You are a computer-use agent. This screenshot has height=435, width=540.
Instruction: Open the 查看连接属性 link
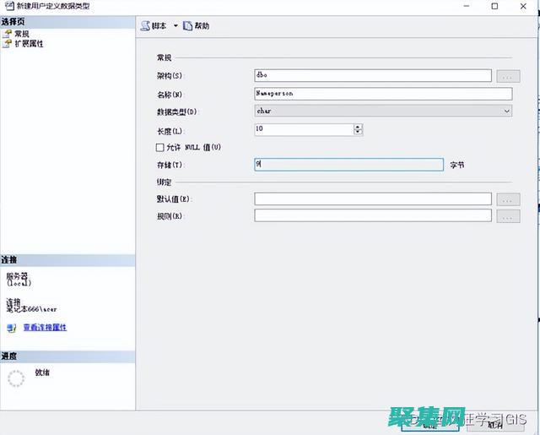coord(45,328)
